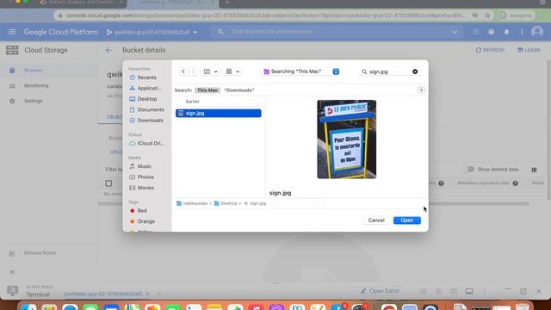Minimize the Cloud Shell panel

pos(508,289)
